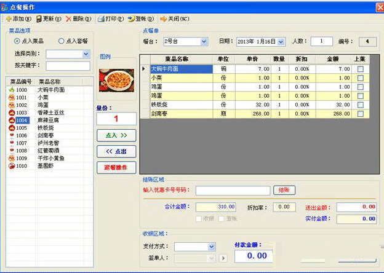Click the 折扣率 input field

coord(284,207)
